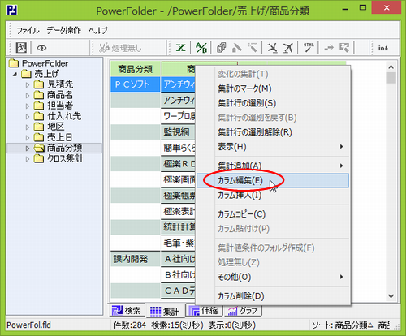Click the grayed brush icon after the pencil

[x=253, y=48]
